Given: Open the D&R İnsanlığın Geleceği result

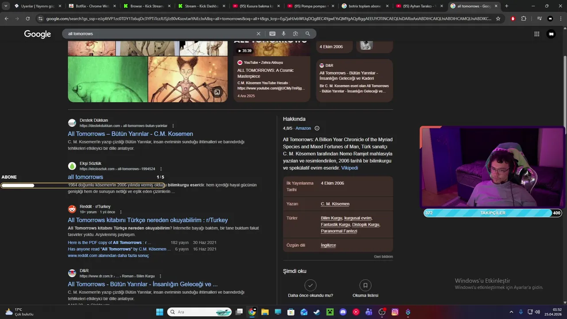Looking at the screenshot, I should point(143,284).
